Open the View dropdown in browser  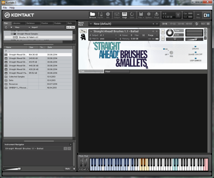point(22,27)
